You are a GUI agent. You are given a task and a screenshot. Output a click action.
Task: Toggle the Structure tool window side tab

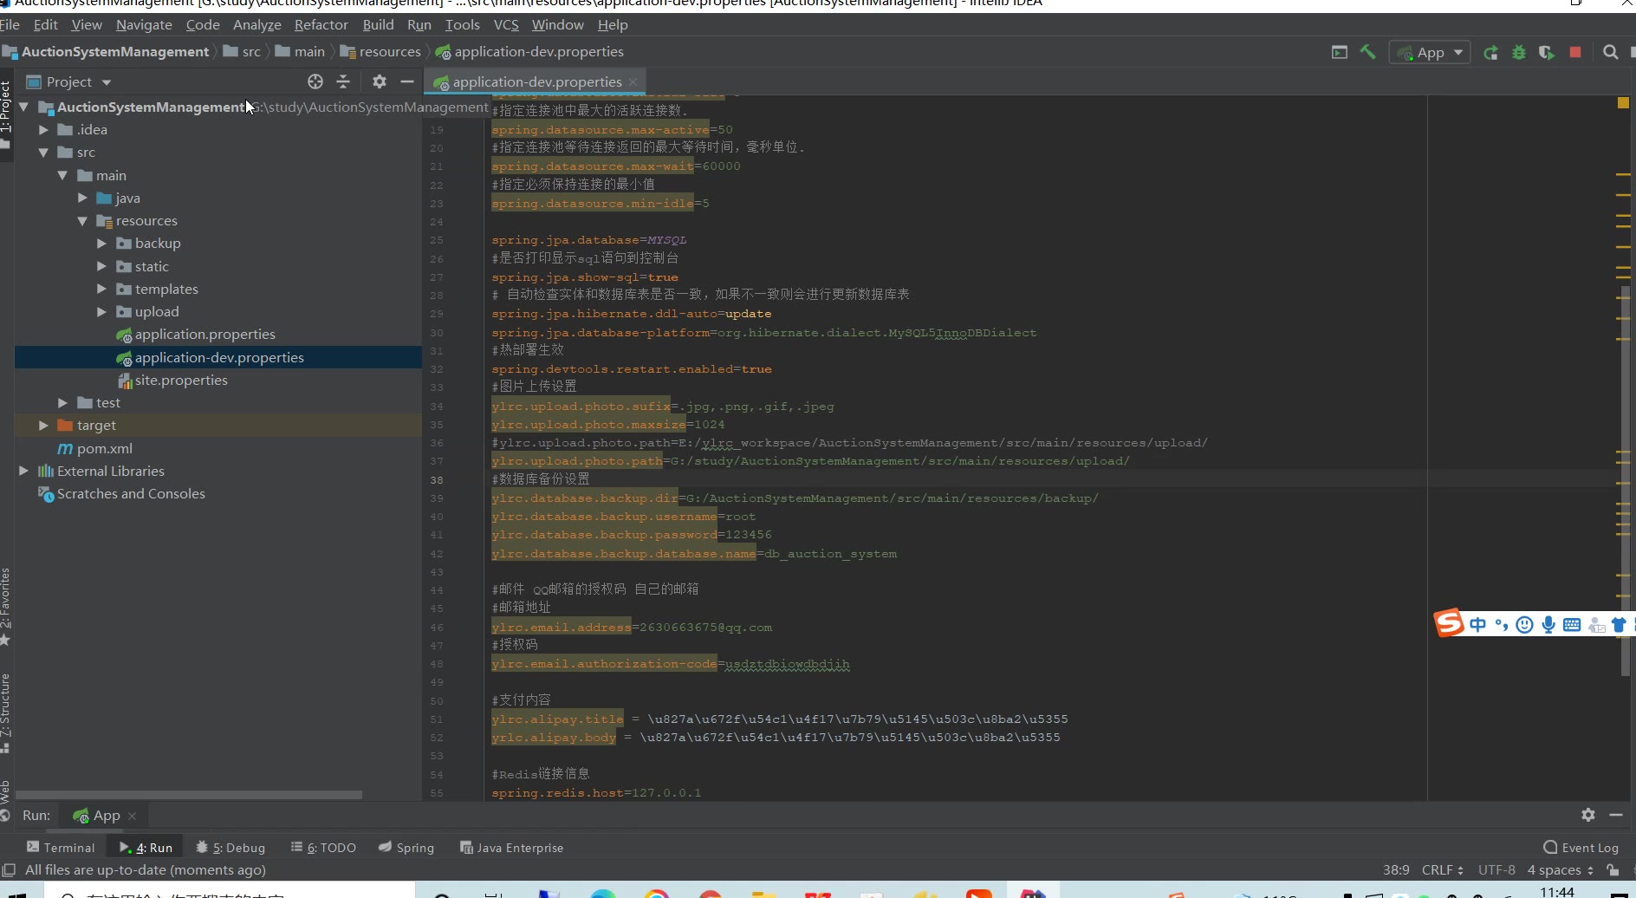6,706
